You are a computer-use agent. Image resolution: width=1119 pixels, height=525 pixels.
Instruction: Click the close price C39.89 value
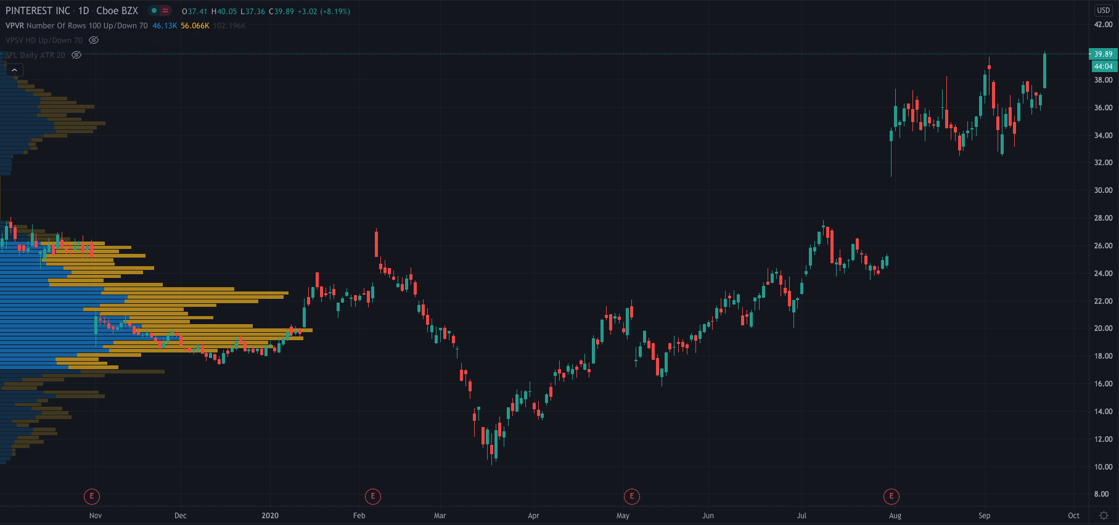coord(282,11)
